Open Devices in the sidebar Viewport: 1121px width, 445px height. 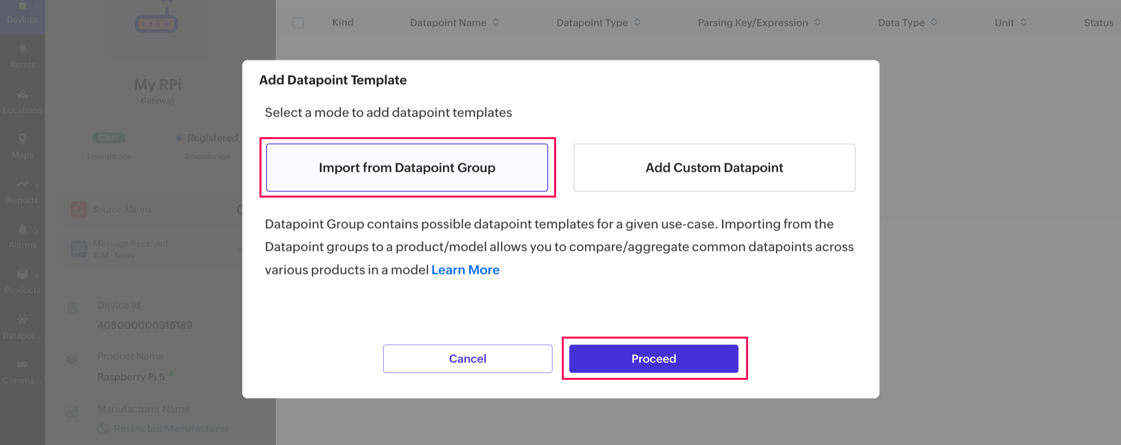tap(22, 12)
